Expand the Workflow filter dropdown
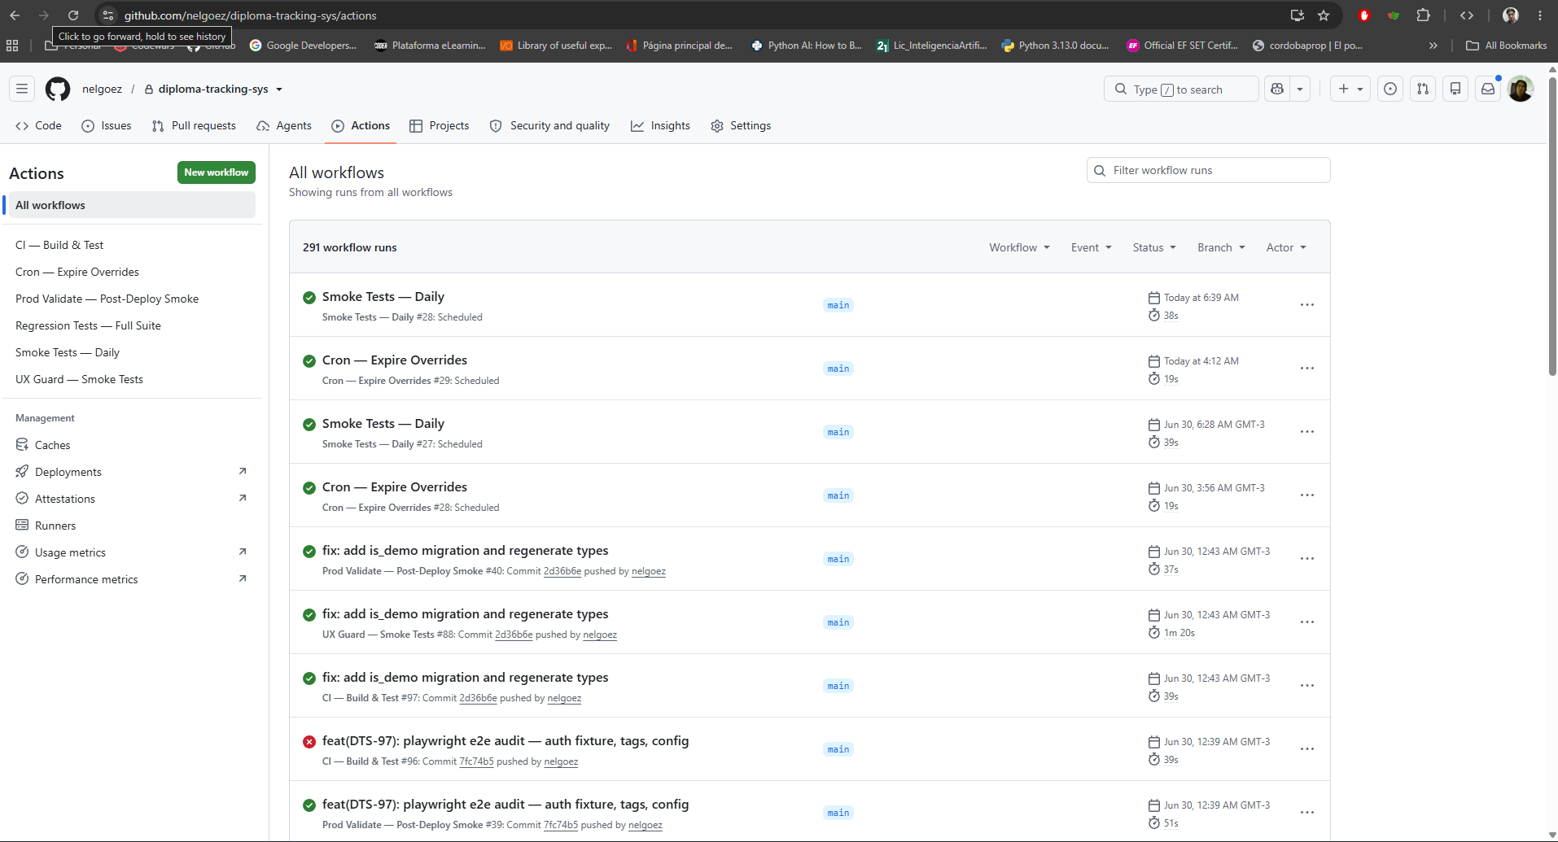This screenshot has height=842, width=1558. point(1019,247)
